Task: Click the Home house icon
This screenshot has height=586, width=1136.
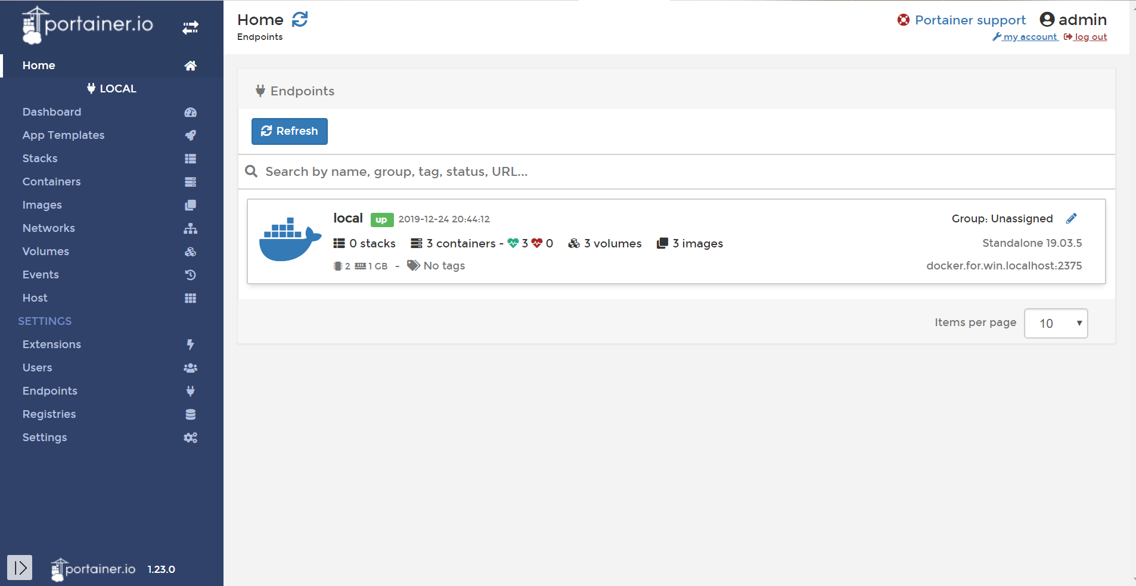Action: click(x=190, y=66)
